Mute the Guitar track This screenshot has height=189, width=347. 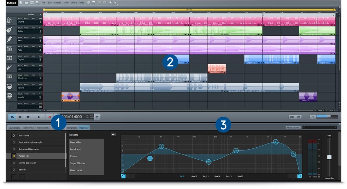[x=26, y=28]
